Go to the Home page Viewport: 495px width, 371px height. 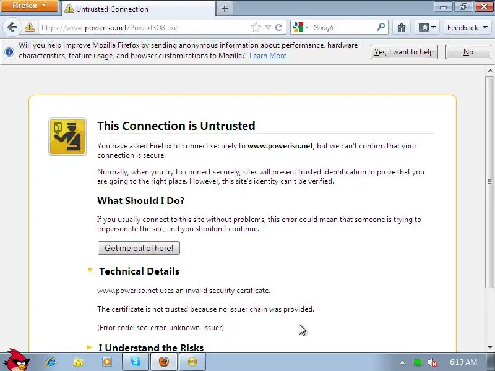(401, 27)
